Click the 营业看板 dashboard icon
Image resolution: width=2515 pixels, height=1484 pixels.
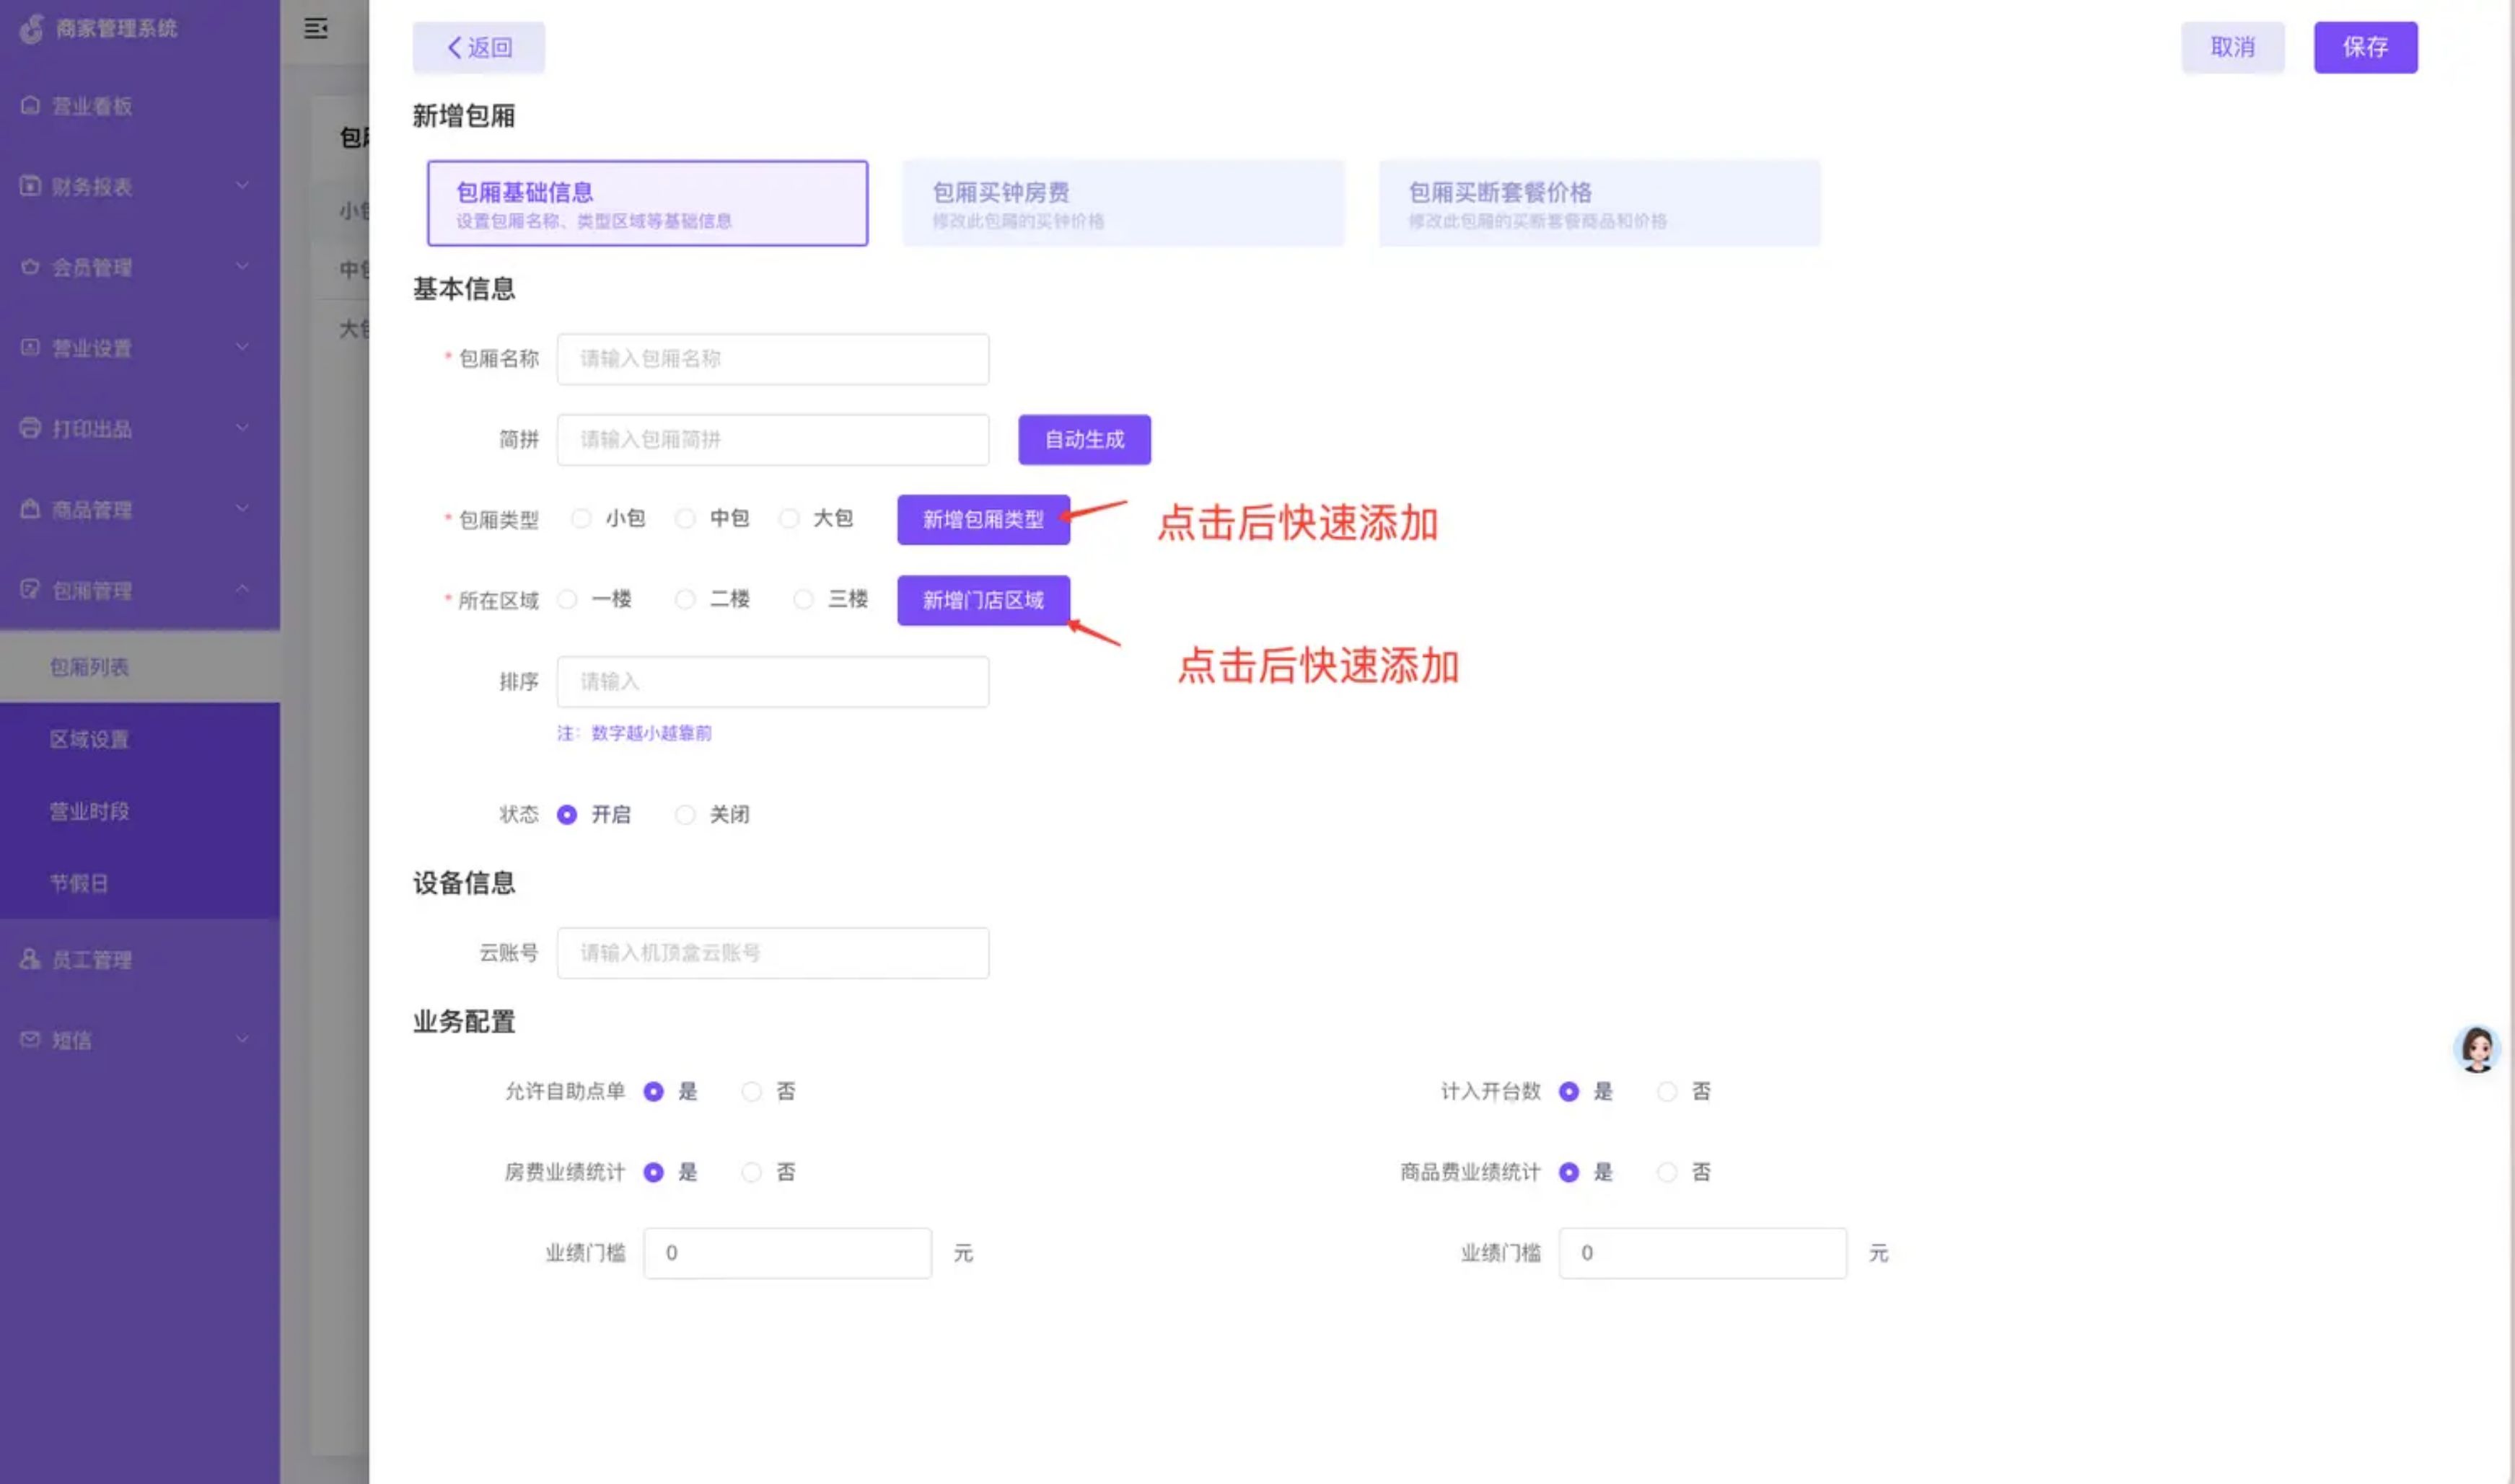point(30,105)
